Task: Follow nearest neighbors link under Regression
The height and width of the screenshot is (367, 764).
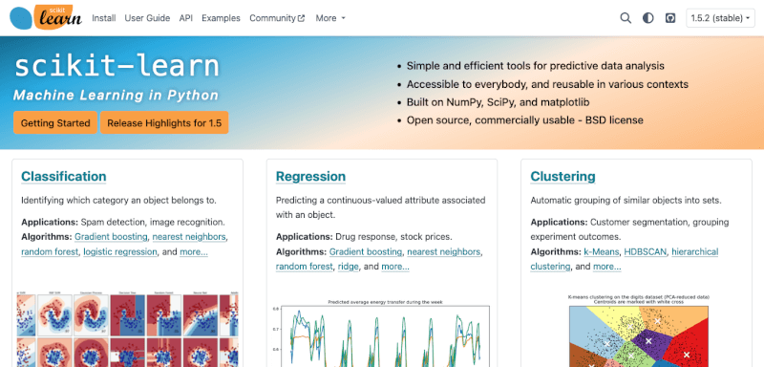Action: [444, 252]
